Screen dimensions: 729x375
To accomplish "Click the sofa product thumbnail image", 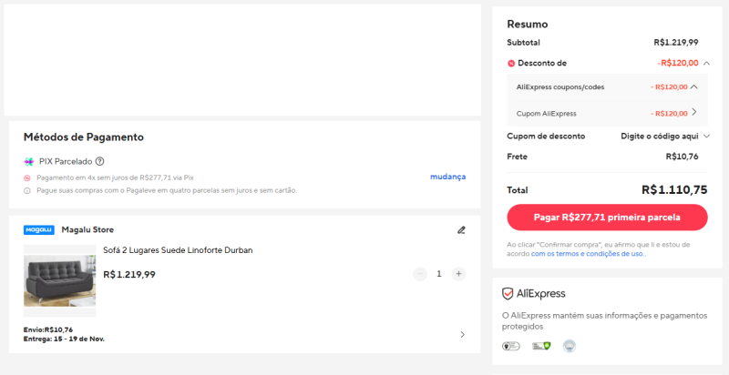I will pyautogui.click(x=59, y=280).
